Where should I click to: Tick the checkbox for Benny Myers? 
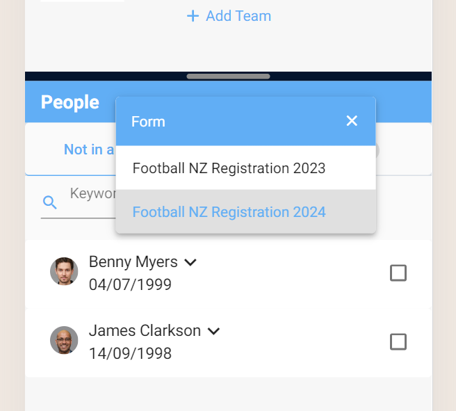point(398,273)
